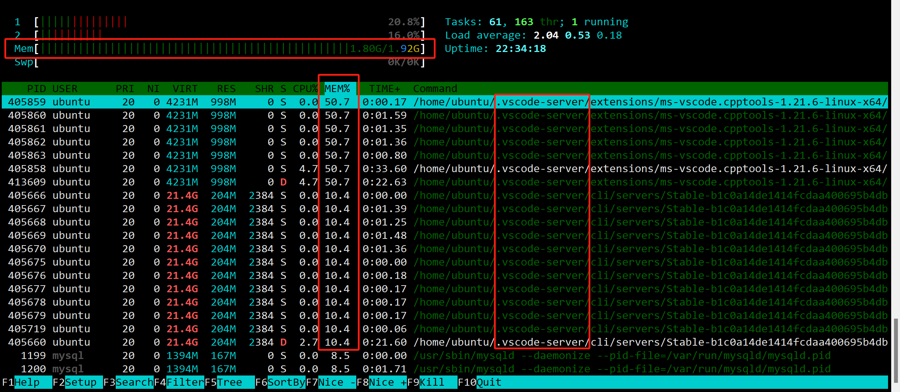Screen dimensions: 900x392
Task: Click the terminal vertical scrollbar thumb
Action: (x=896, y=351)
